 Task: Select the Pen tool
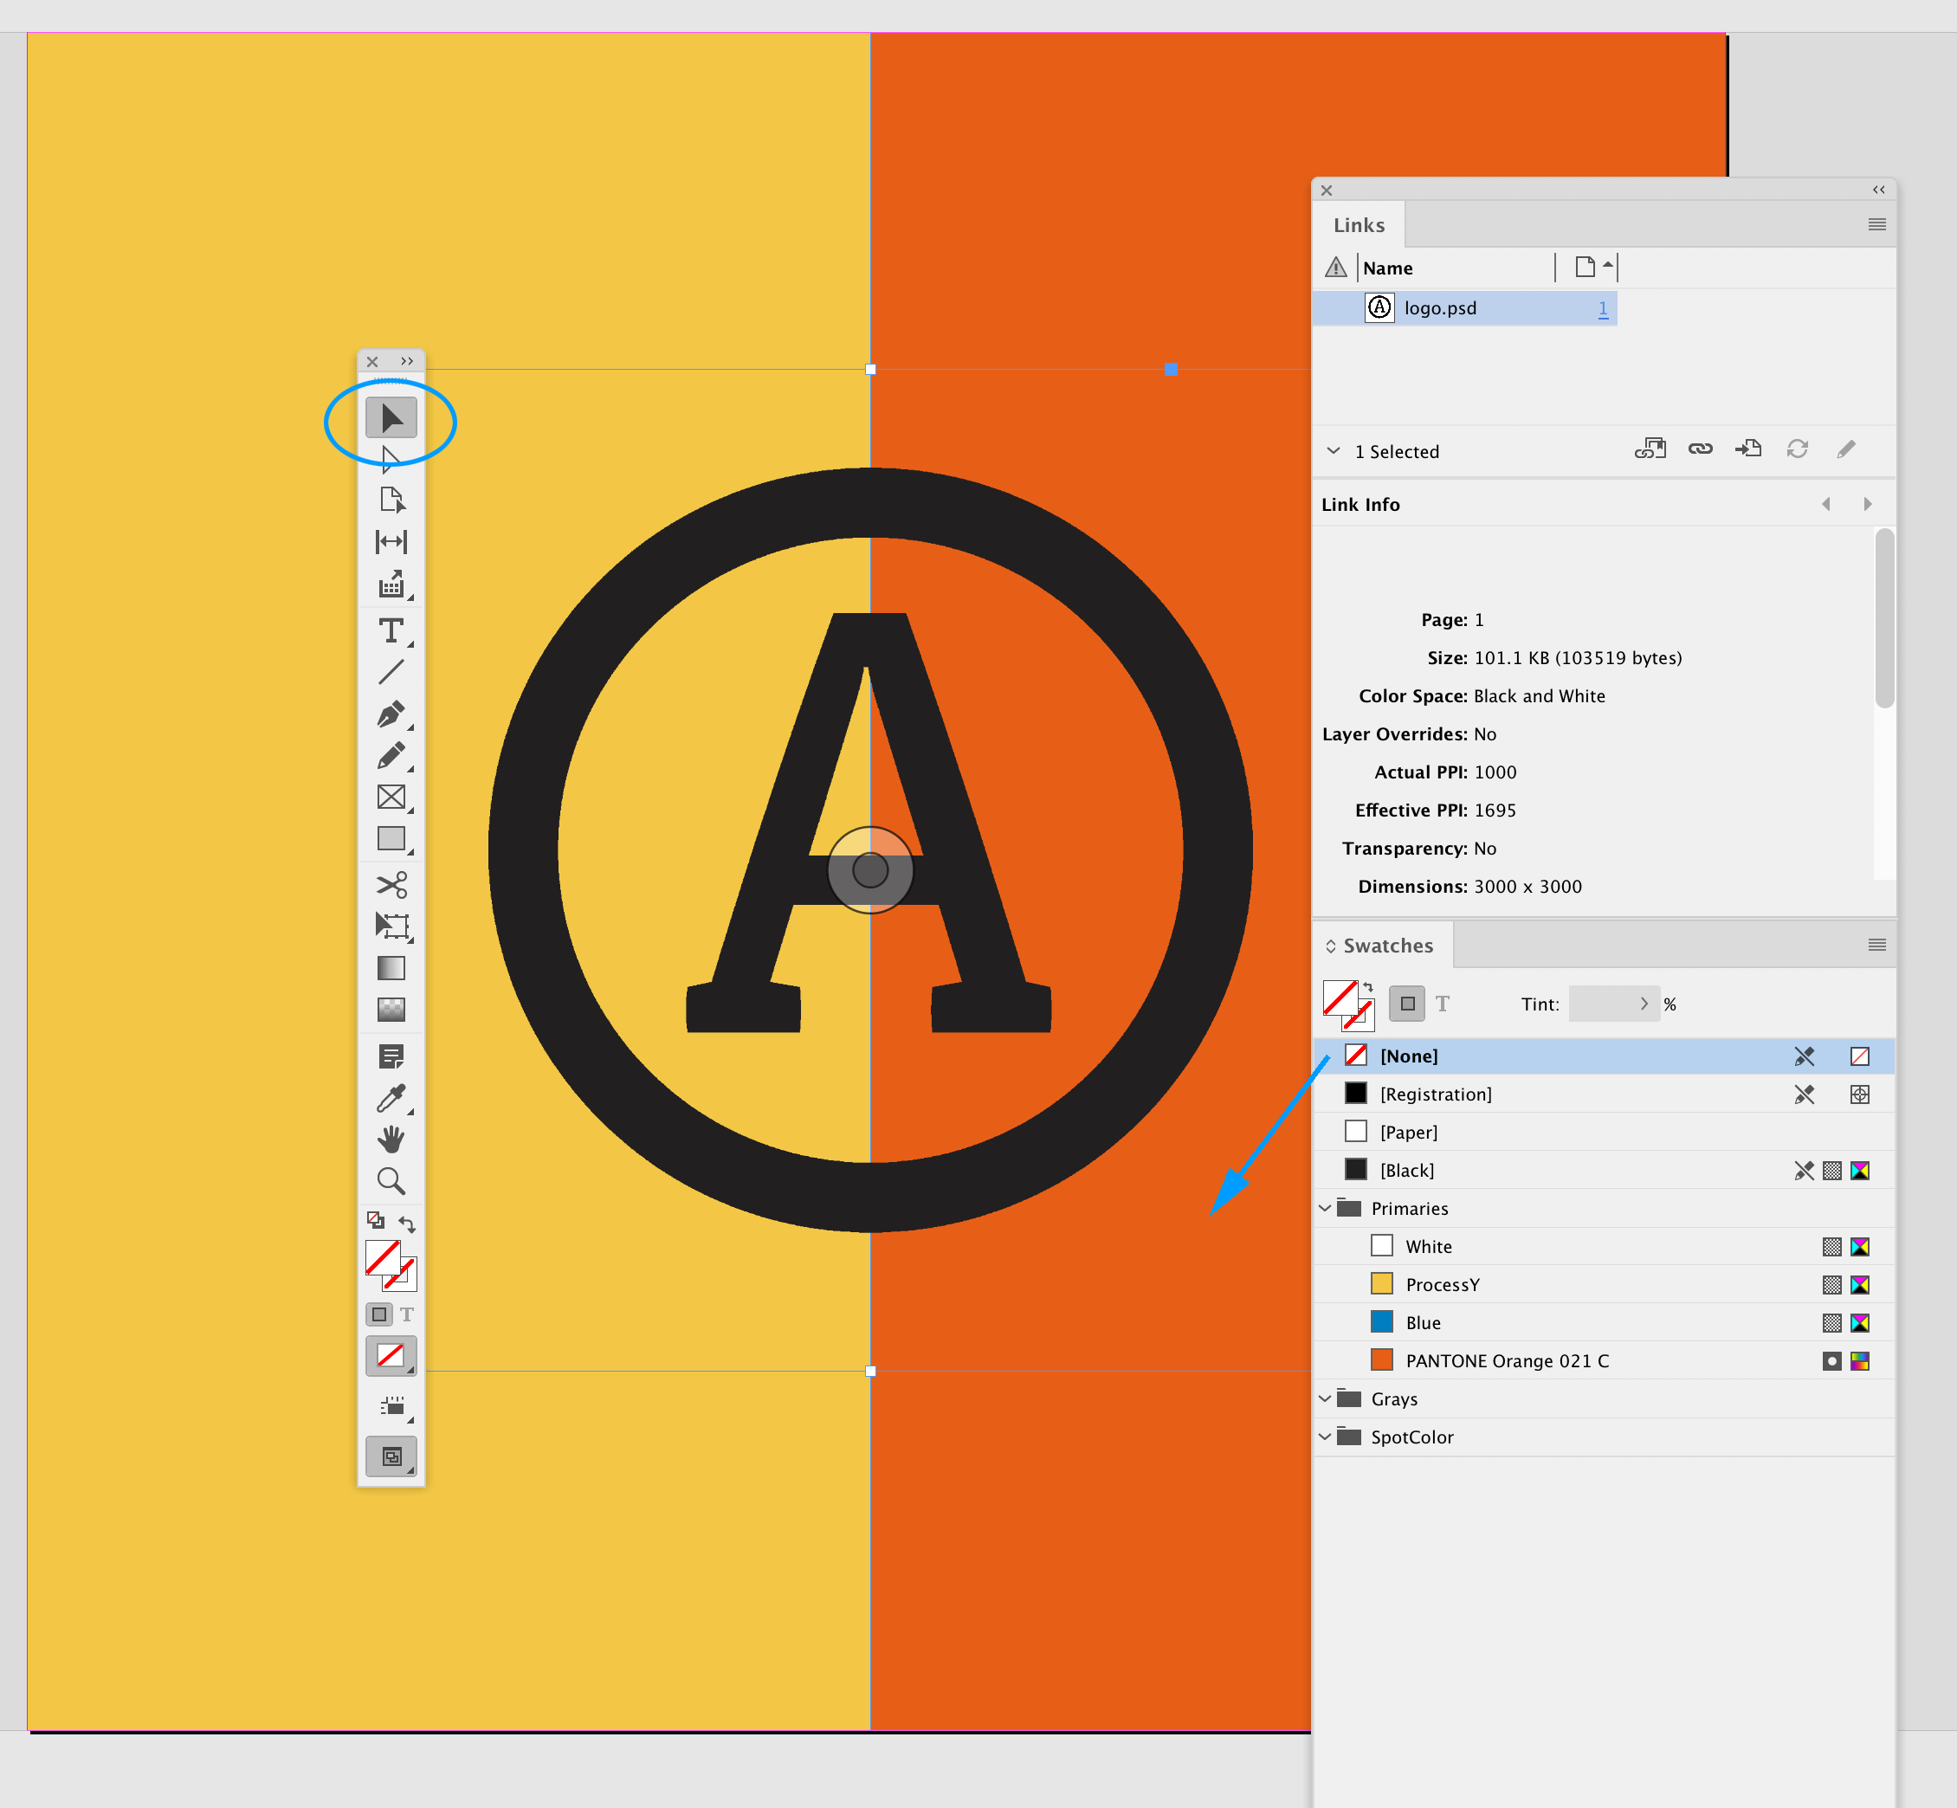click(x=391, y=715)
